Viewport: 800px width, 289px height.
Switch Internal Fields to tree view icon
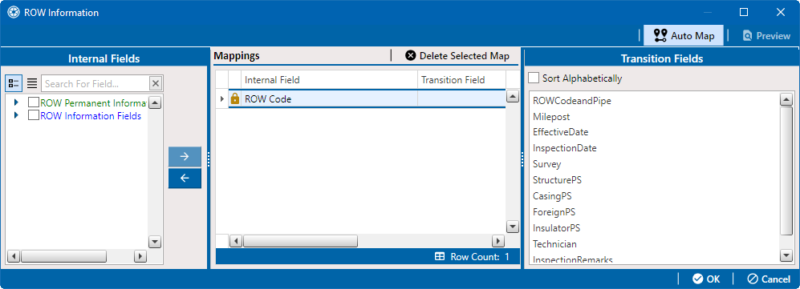tap(14, 83)
